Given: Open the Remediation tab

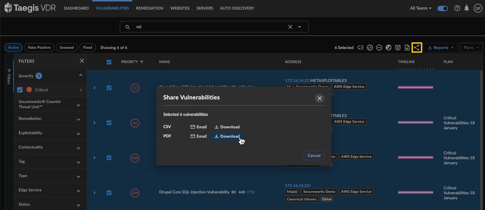Looking at the screenshot, I should [x=150, y=8].
